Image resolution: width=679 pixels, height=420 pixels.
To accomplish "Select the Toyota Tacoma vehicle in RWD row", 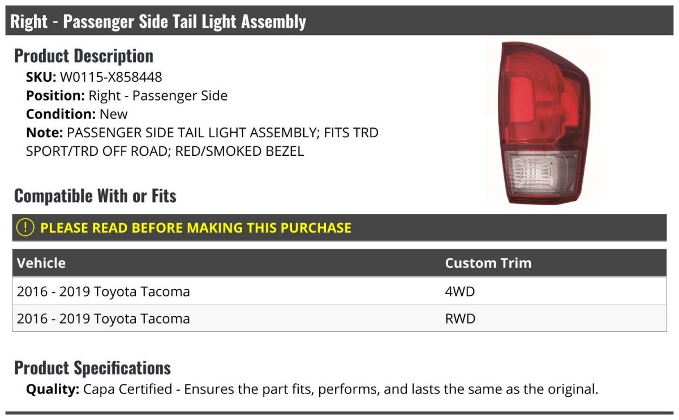I will click(104, 319).
